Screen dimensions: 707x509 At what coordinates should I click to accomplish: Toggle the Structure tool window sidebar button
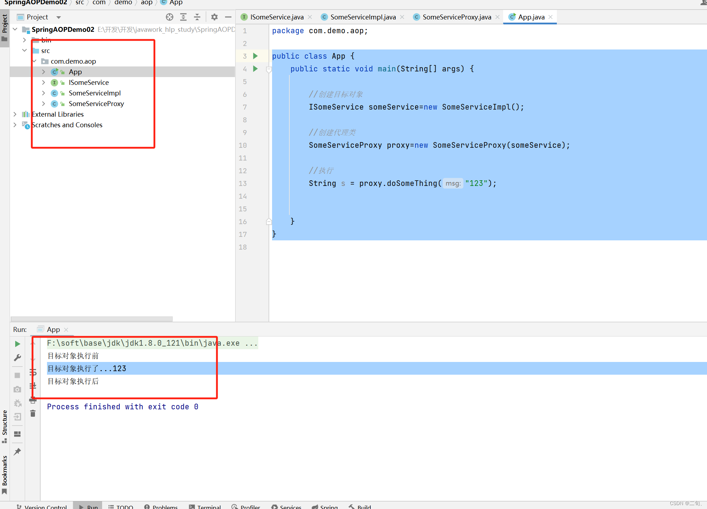click(5, 426)
